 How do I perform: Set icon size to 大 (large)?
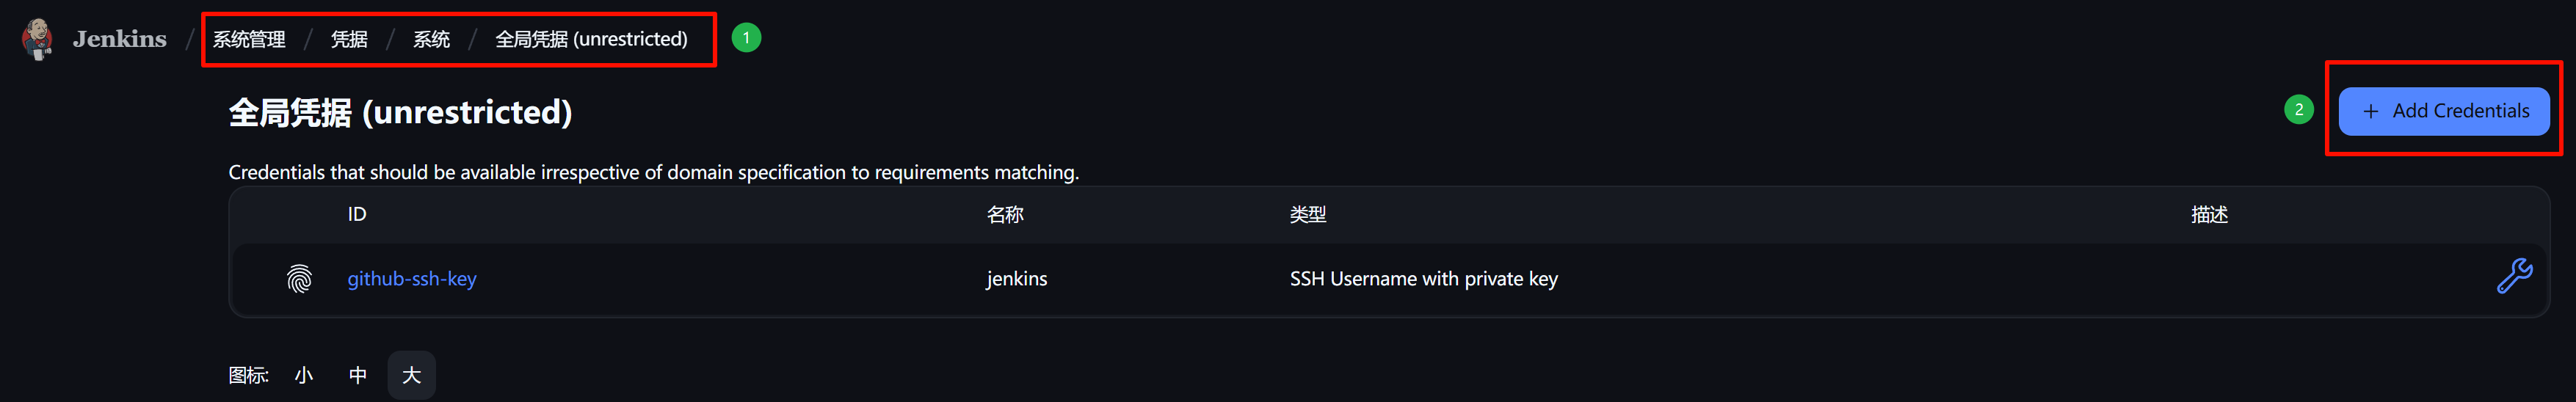point(411,375)
